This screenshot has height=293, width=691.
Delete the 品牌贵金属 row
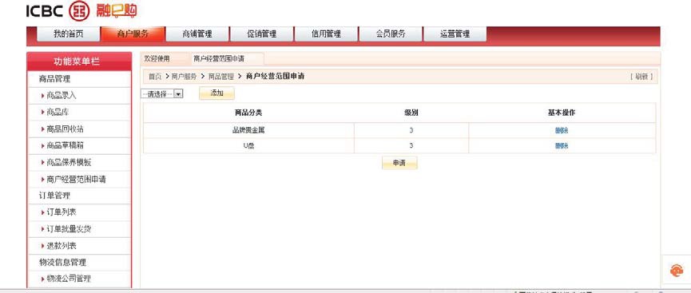(562, 130)
